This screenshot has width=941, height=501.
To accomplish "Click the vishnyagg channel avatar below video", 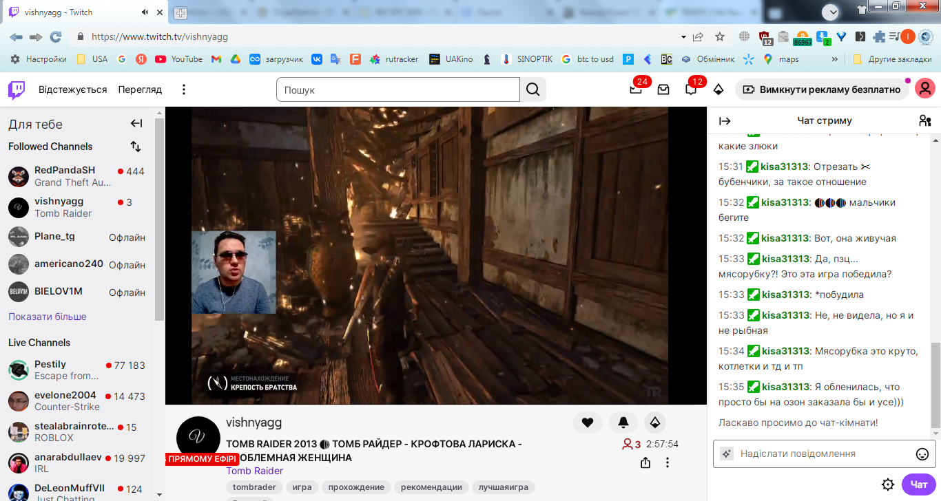I will [x=198, y=438].
